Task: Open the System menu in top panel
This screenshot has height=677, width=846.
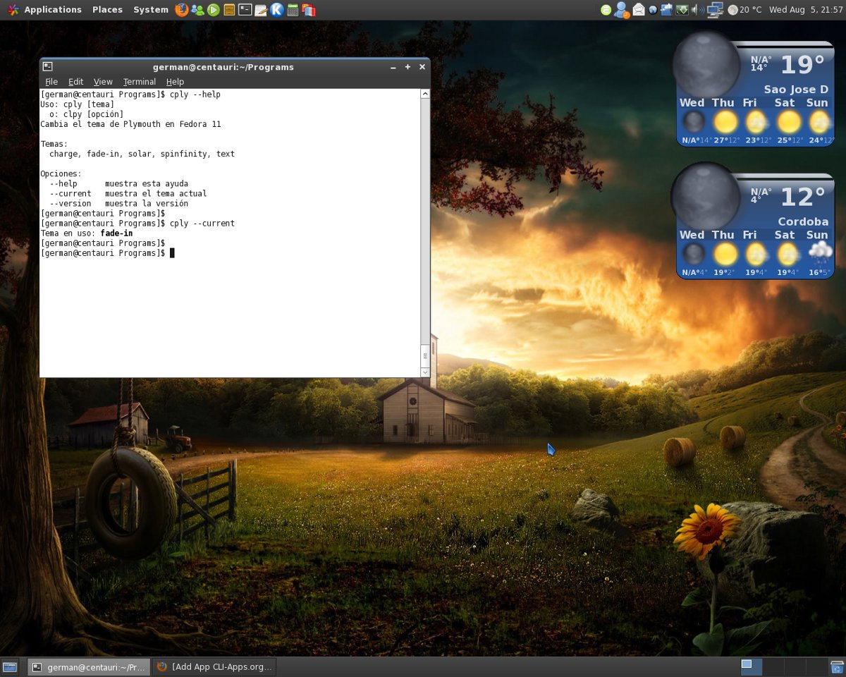Action: pos(151,10)
